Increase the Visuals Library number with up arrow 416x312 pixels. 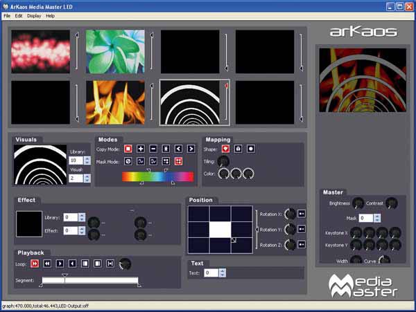(87, 158)
